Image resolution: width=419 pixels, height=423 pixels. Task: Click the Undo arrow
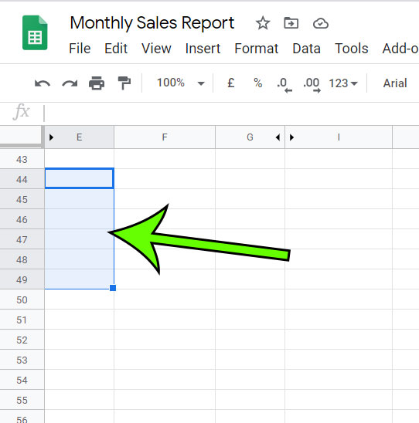43,83
